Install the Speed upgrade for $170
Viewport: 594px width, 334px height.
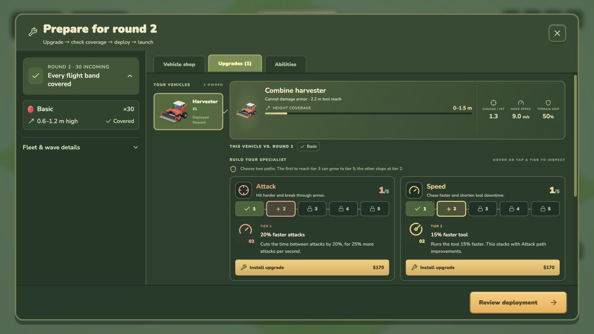click(483, 268)
